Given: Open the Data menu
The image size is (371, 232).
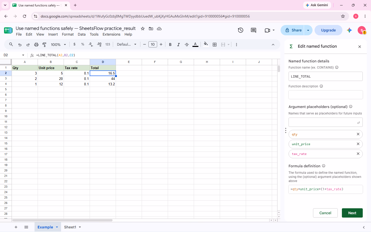Looking at the screenshot, I should pos(82,34).
